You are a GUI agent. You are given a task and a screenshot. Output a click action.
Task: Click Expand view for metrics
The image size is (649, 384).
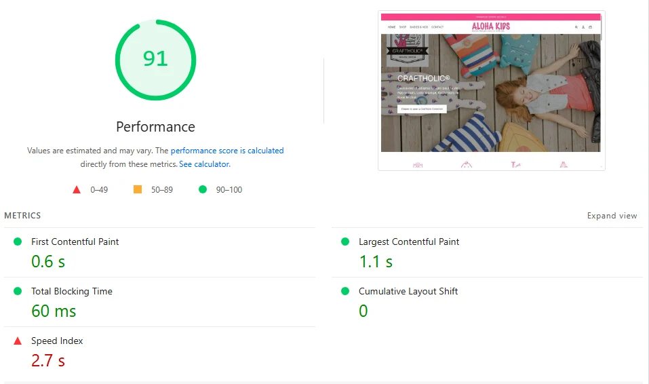[x=612, y=215]
